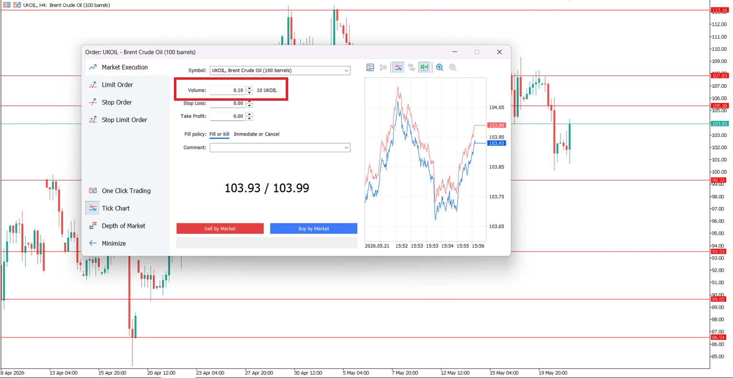The height and width of the screenshot is (378, 733).
Task: Click the greyed circles toolbar icon
Action: click(x=411, y=68)
